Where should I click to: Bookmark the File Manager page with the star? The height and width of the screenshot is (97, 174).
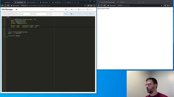click(x=85, y=5)
